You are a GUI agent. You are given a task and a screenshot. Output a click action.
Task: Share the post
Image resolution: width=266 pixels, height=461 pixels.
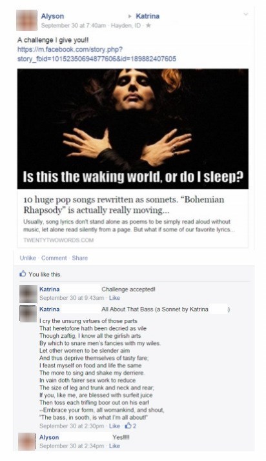click(x=80, y=258)
